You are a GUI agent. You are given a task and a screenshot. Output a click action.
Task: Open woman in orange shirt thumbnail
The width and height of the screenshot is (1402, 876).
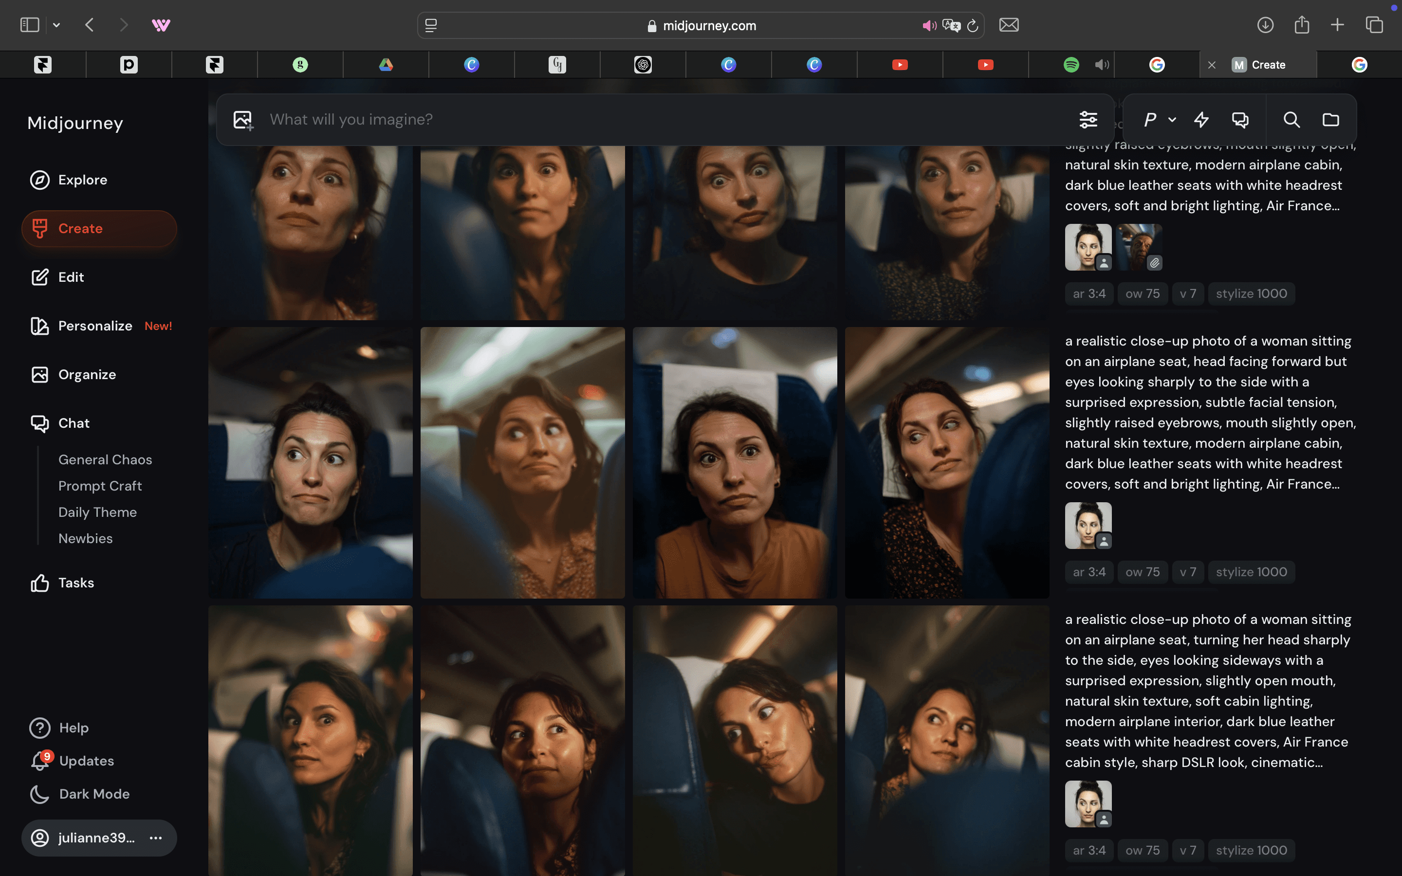point(735,462)
